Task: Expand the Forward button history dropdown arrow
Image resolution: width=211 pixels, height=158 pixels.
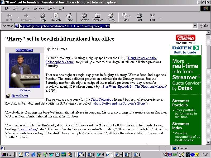Action: pos(35,17)
